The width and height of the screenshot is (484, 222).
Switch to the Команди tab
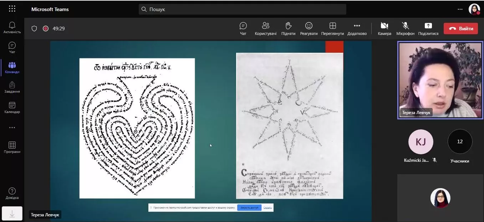(12, 67)
